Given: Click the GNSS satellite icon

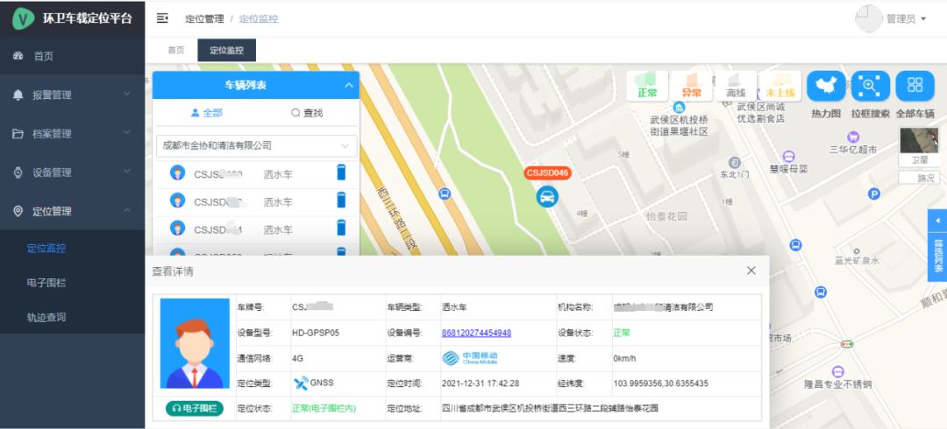Looking at the screenshot, I should pos(300,383).
